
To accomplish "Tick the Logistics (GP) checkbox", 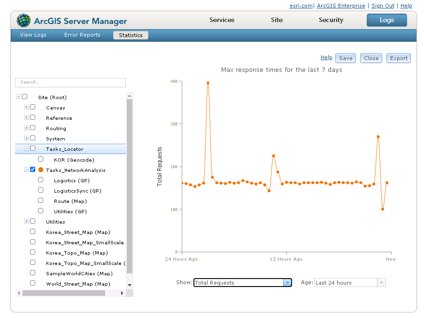I will tap(40, 179).
